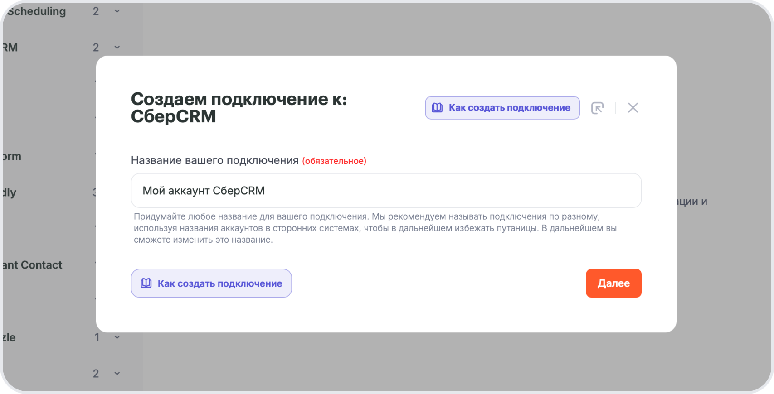The image size is (774, 394).
Task: Click the pop-out arrow icon beside close
Action: click(597, 108)
